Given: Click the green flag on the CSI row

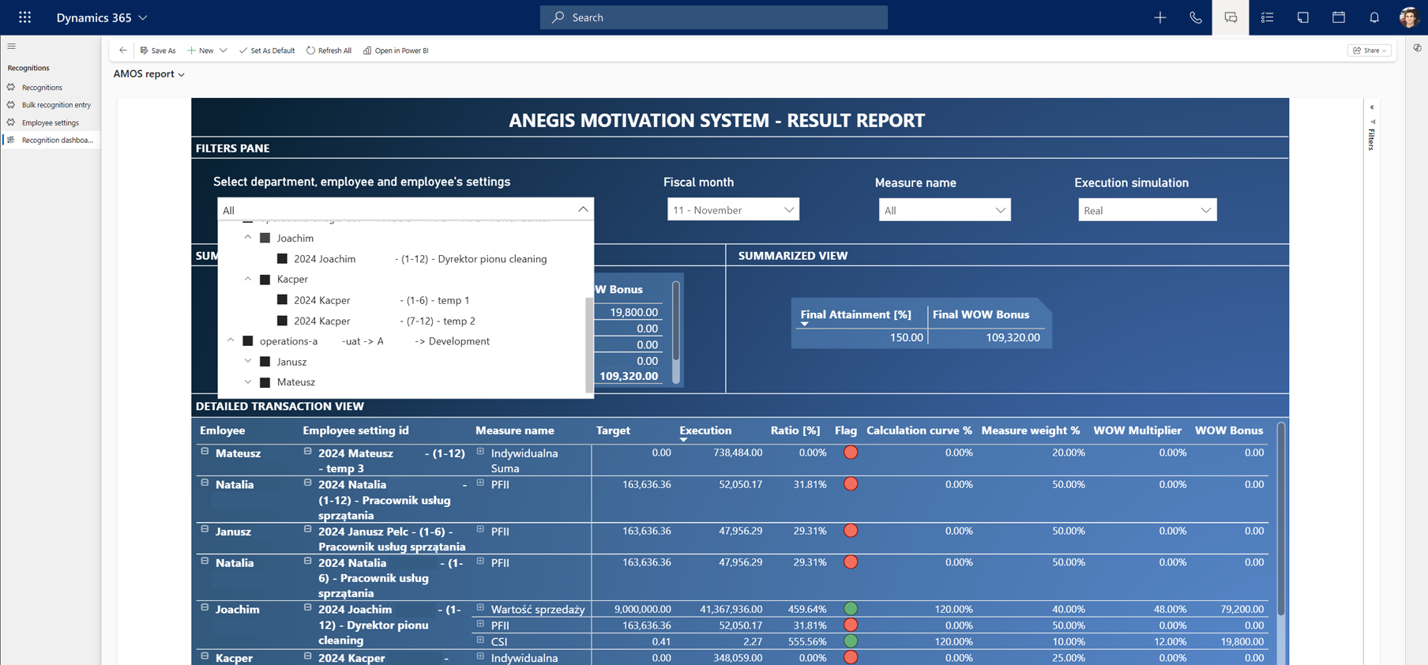Looking at the screenshot, I should pos(851,641).
